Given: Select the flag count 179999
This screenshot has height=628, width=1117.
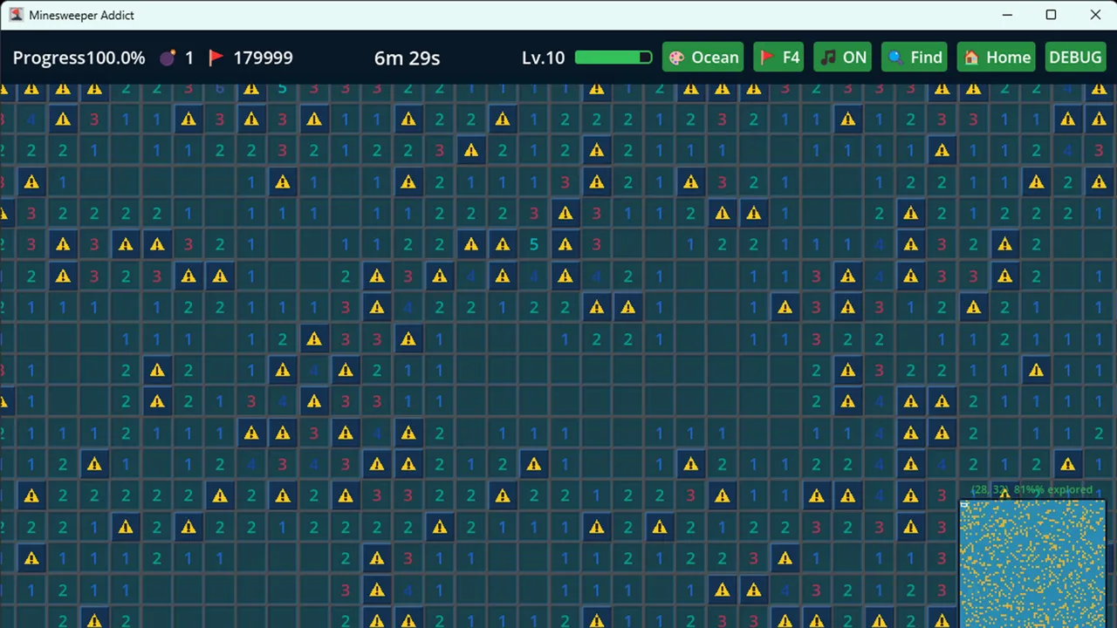Looking at the screenshot, I should point(263,58).
